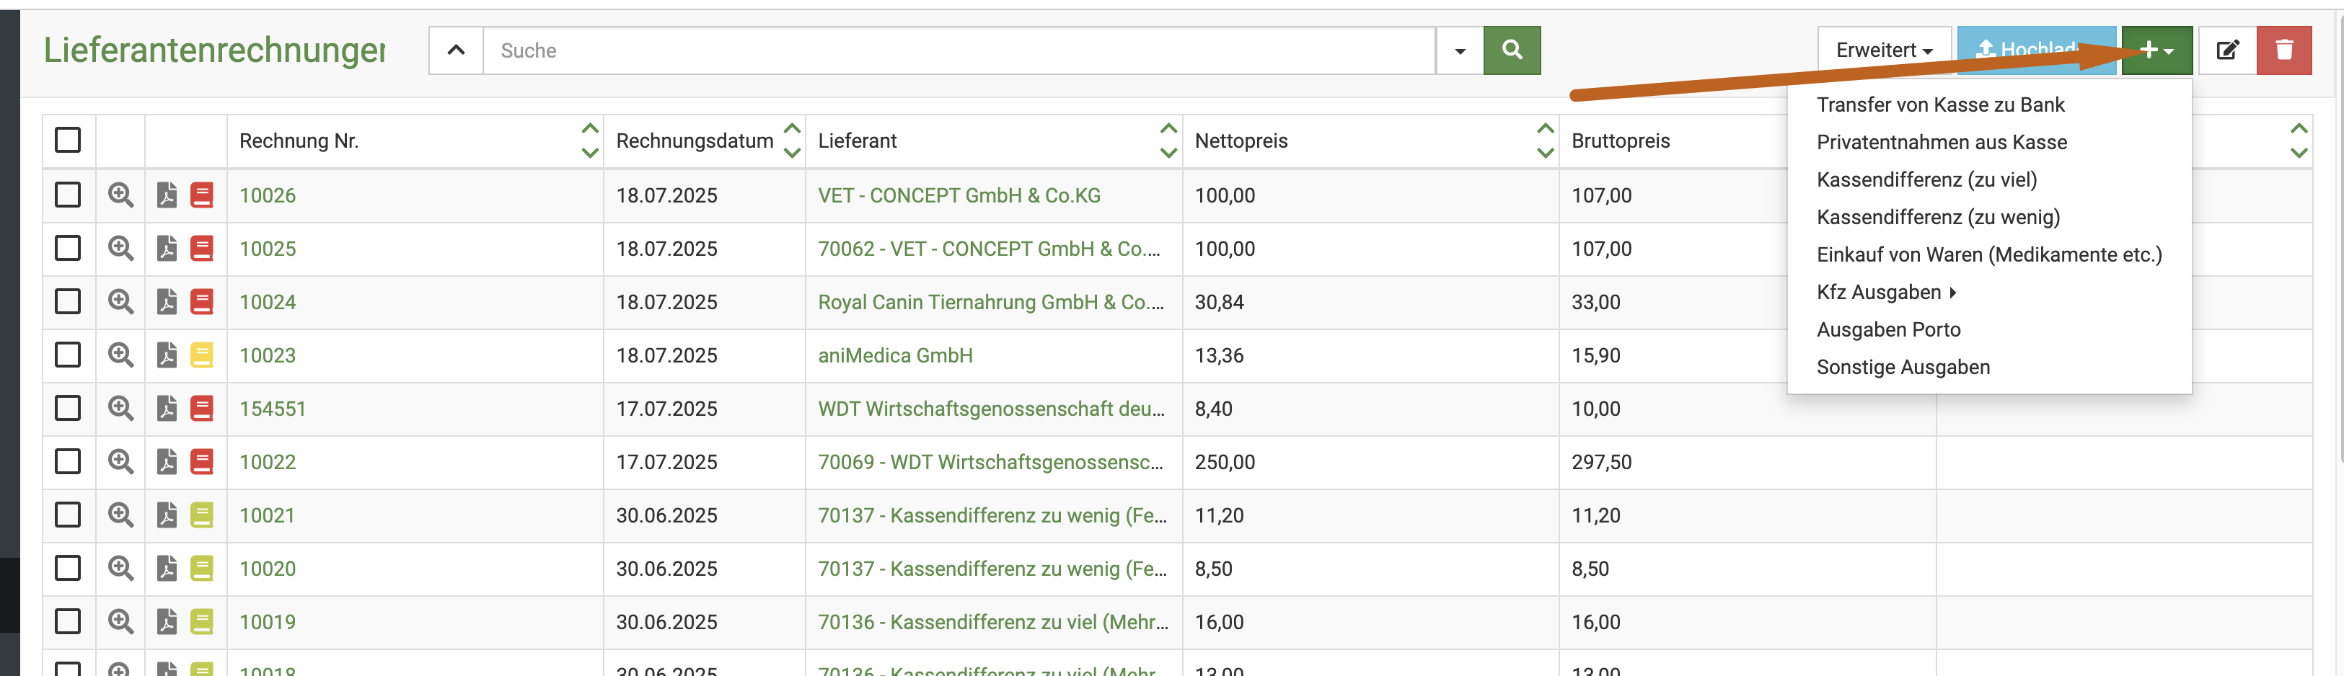Click red book icon on invoice 10025

click(x=201, y=249)
